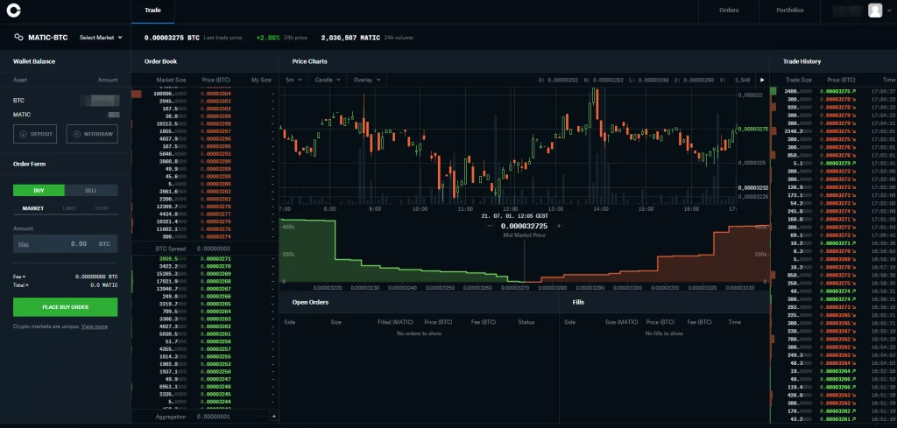Expand the Overlay dropdown
Image resolution: width=897 pixels, height=428 pixels.
pyautogui.click(x=365, y=80)
